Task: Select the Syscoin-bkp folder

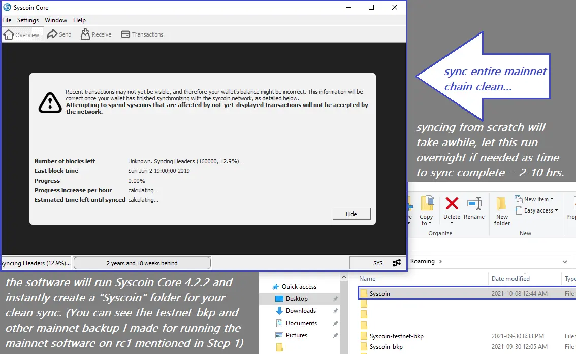Action: coord(386,347)
